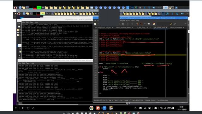Open the Build menu in Geany
This screenshot has width=202, height=114.
pyautogui.click(x=128, y=21)
